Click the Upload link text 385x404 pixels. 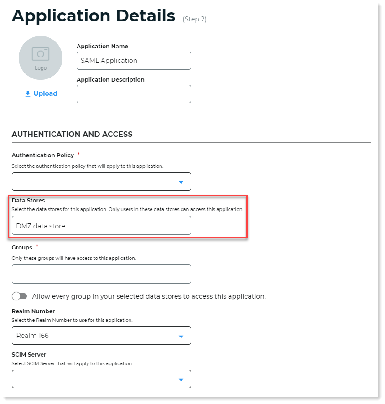pyautogui.click(x=45, y=93)
